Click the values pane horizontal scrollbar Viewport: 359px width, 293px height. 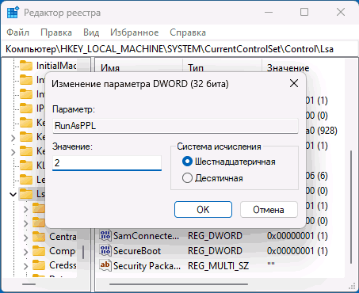[x=178, y=284]
